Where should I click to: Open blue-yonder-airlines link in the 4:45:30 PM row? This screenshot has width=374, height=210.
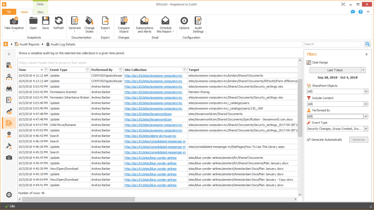(x=150, y=169)
